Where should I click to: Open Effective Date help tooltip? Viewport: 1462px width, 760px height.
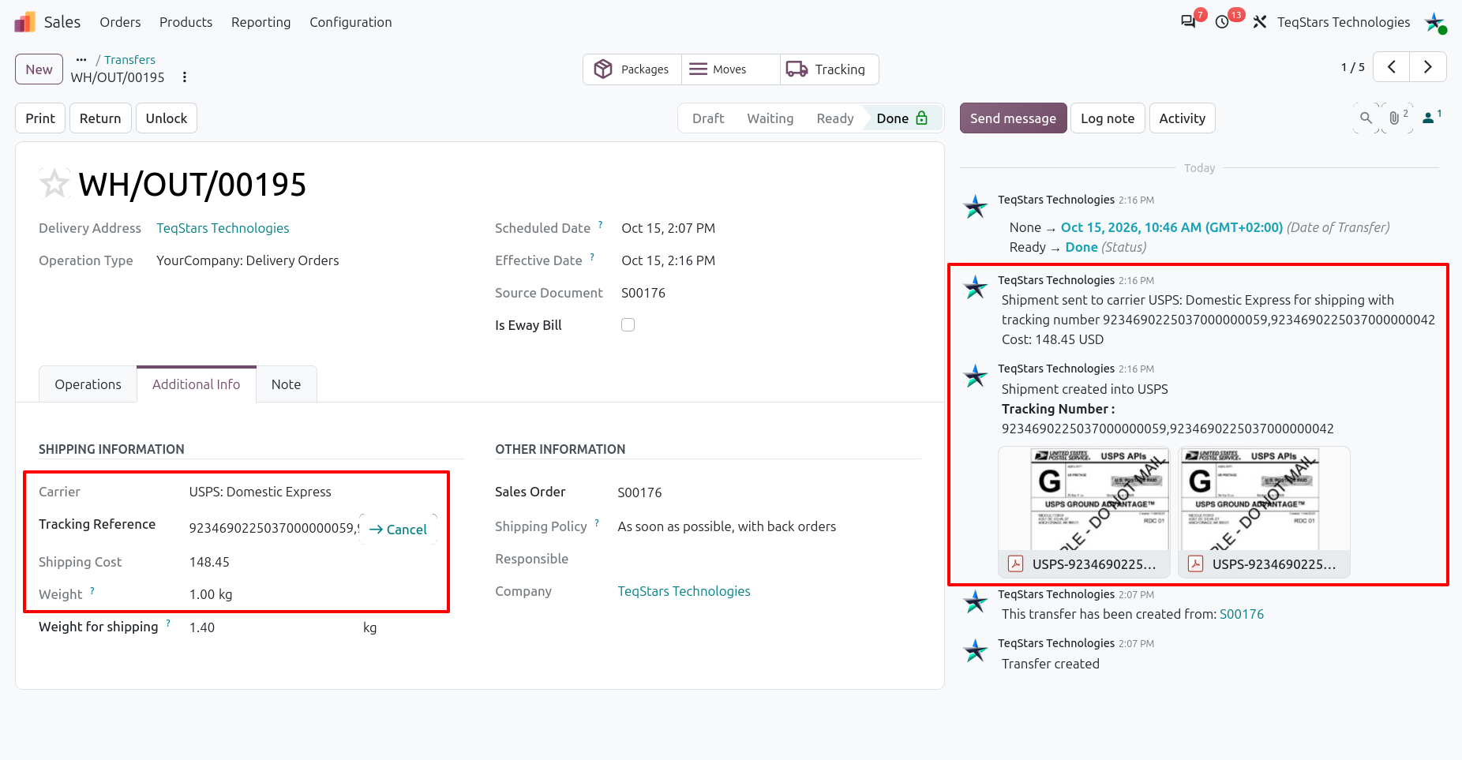tap(592, 257)
